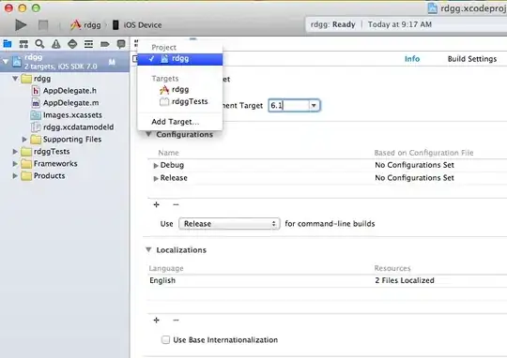Image resolution: width=507 pixels, height=358 pixels.
Task: Open the deployment target version dropdown arrow
Action: [314, 105]
